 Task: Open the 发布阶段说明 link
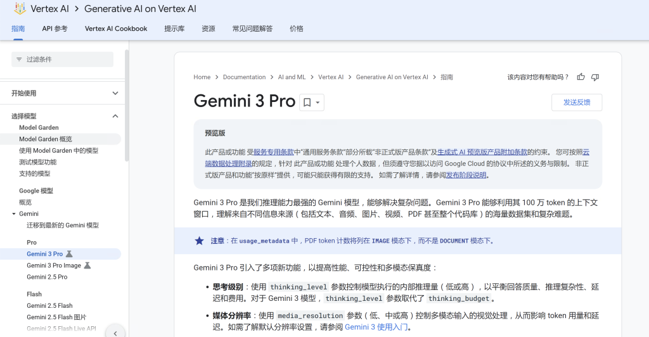coord(466,175)
